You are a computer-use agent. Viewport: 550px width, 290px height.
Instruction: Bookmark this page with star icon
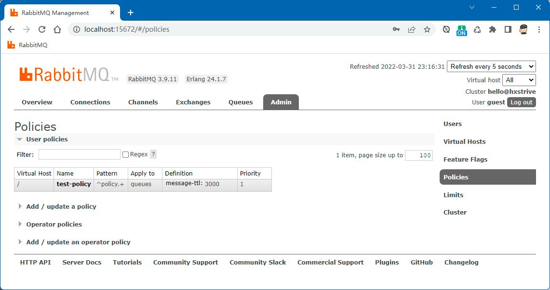(427, 29)
